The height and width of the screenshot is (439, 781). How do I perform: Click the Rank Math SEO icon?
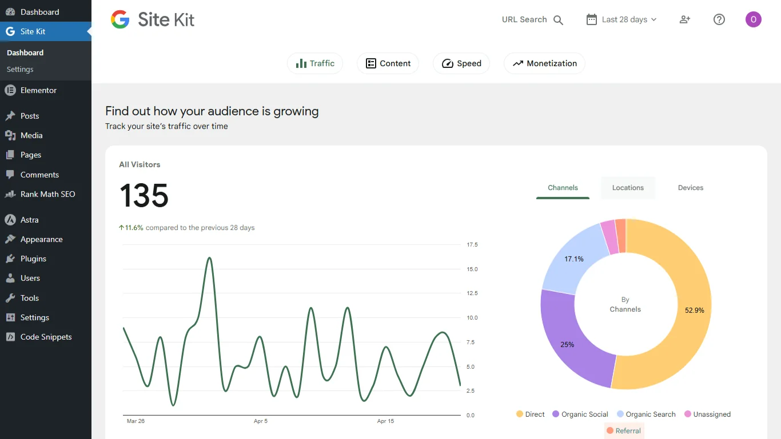pyautogui.click(x=10, y=194)
